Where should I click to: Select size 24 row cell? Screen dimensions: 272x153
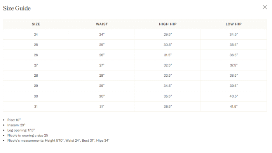click(36, 34)
